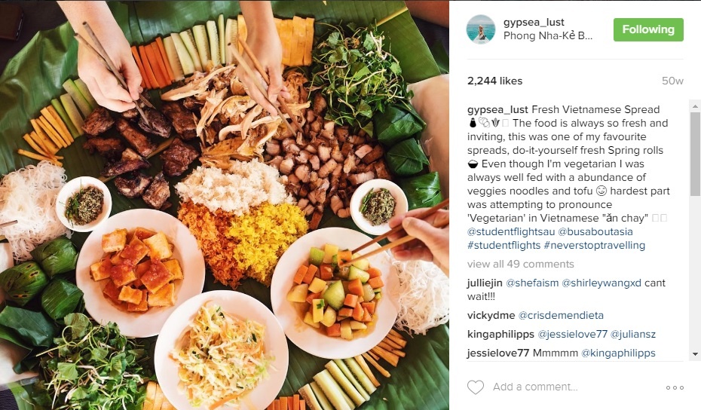Click the Vietnamese food spread photo
Viewport: 701px width, 410px height.
(225, 205)
